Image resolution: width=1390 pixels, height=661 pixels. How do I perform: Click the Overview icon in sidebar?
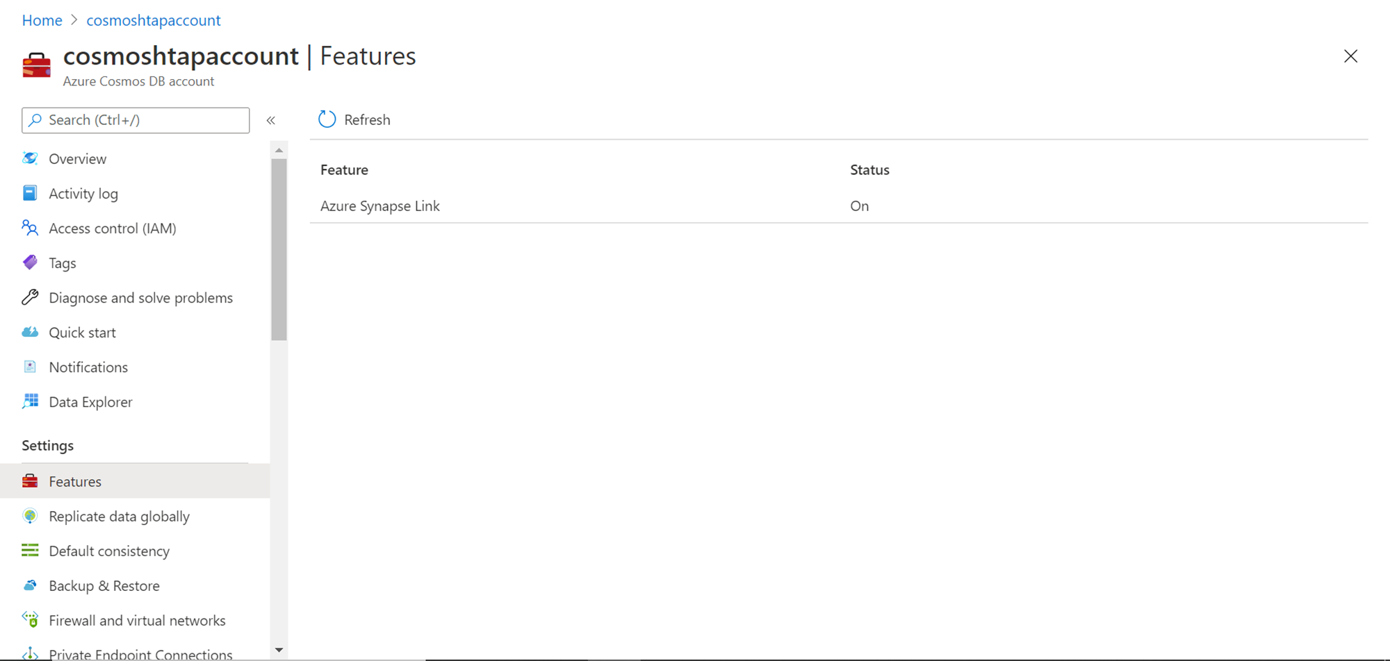point(30,158)
